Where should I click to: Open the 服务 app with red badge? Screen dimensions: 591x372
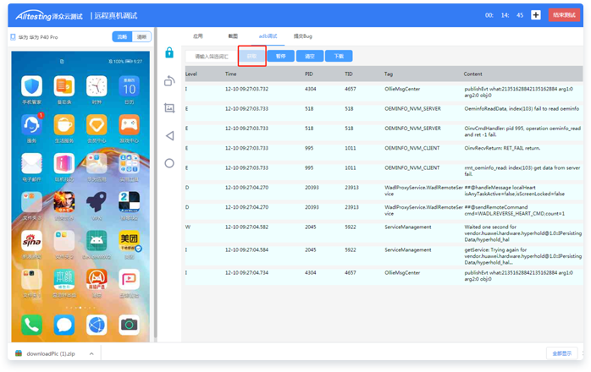pyautogui.click(x=31, y=124)
